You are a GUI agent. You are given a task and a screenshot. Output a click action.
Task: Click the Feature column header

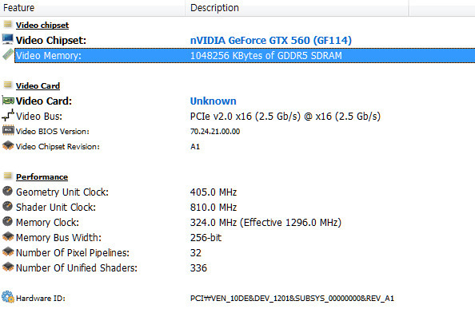point(93,8)
